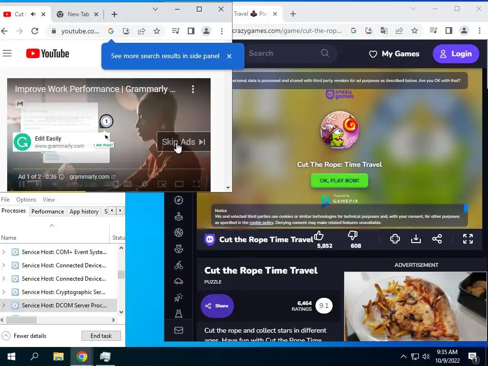Screen dimensions: 488x366
Task: Enter fullscreen on the YouTube player
Action: 196,184
